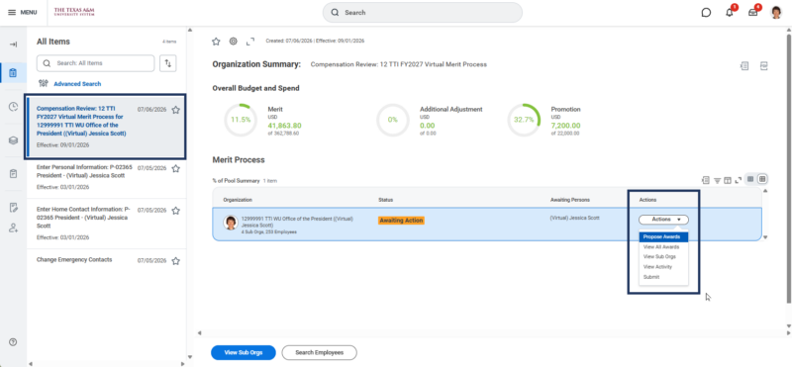This screenshot has height=367, width=792.
Task: Choose View Activity from Actions menu
Action: pos(663,267)
